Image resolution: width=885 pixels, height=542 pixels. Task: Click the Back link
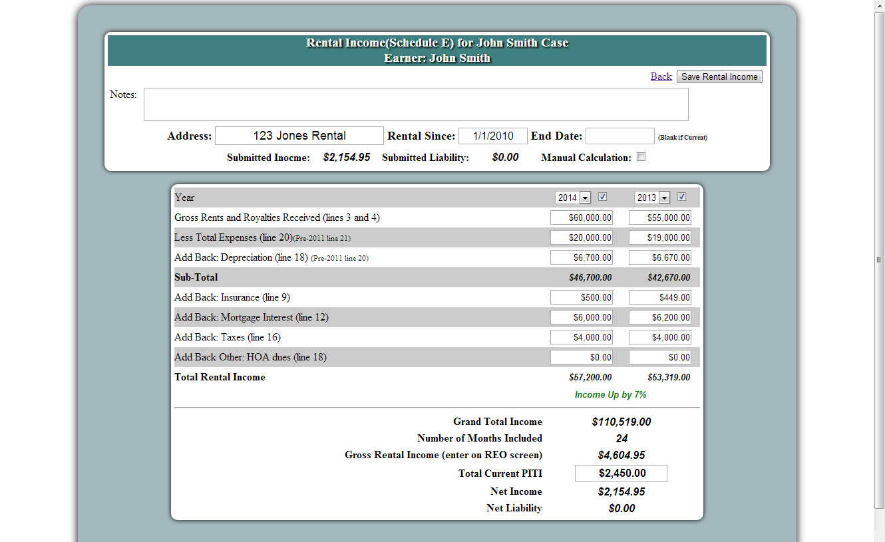tap(661, 76)
